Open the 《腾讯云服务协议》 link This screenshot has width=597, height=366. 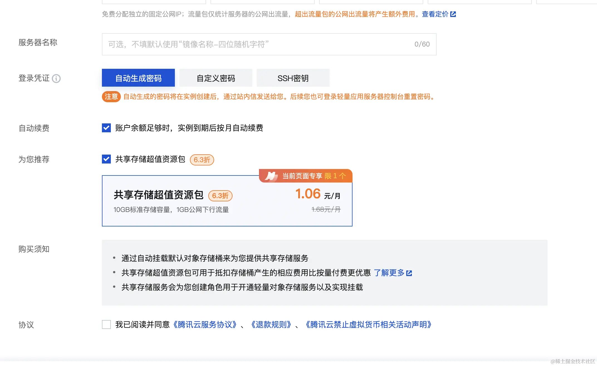coord(205,324)
